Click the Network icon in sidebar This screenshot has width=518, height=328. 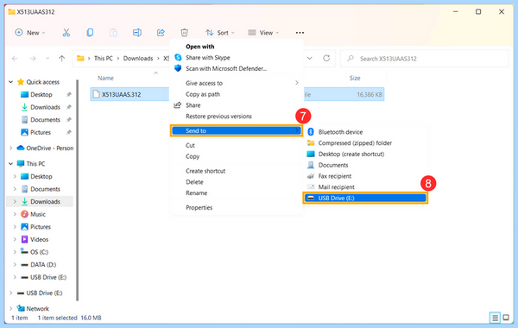pyautogui.click(x=21, y=308)
